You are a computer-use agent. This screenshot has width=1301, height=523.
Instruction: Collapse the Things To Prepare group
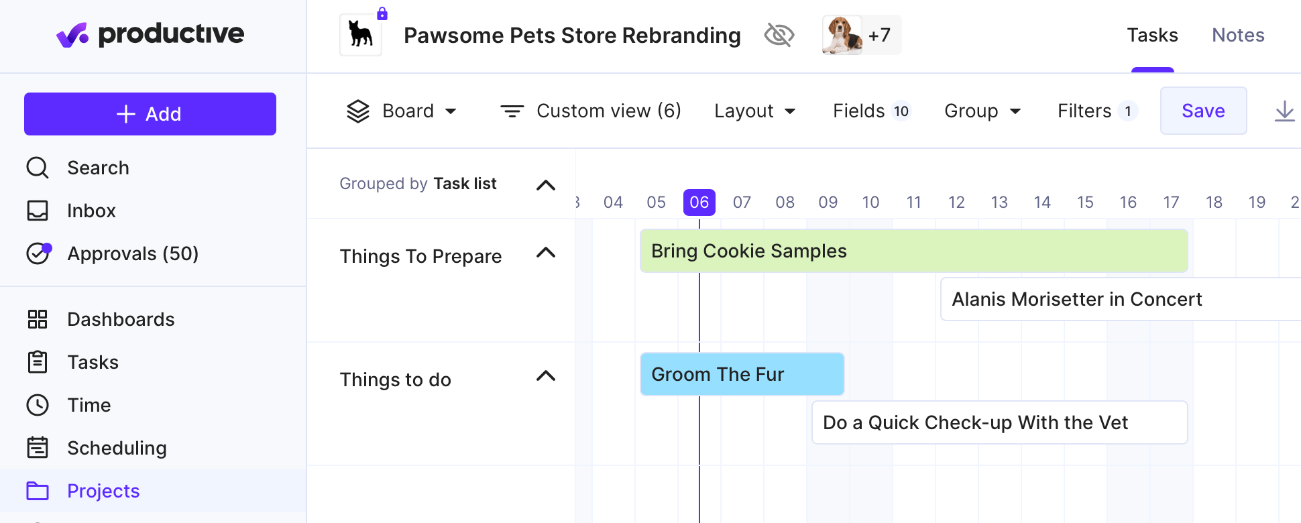(x=545, y=253)
